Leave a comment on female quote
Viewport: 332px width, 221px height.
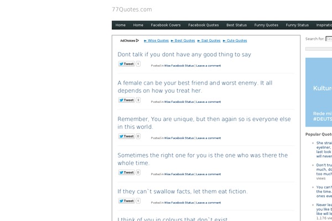[209, 102]
